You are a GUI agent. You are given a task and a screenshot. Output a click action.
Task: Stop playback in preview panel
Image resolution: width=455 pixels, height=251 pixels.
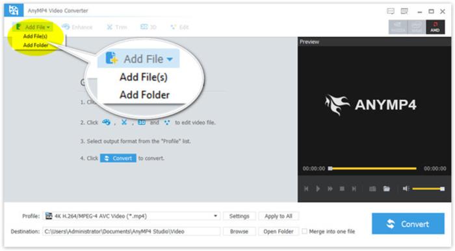342,189
